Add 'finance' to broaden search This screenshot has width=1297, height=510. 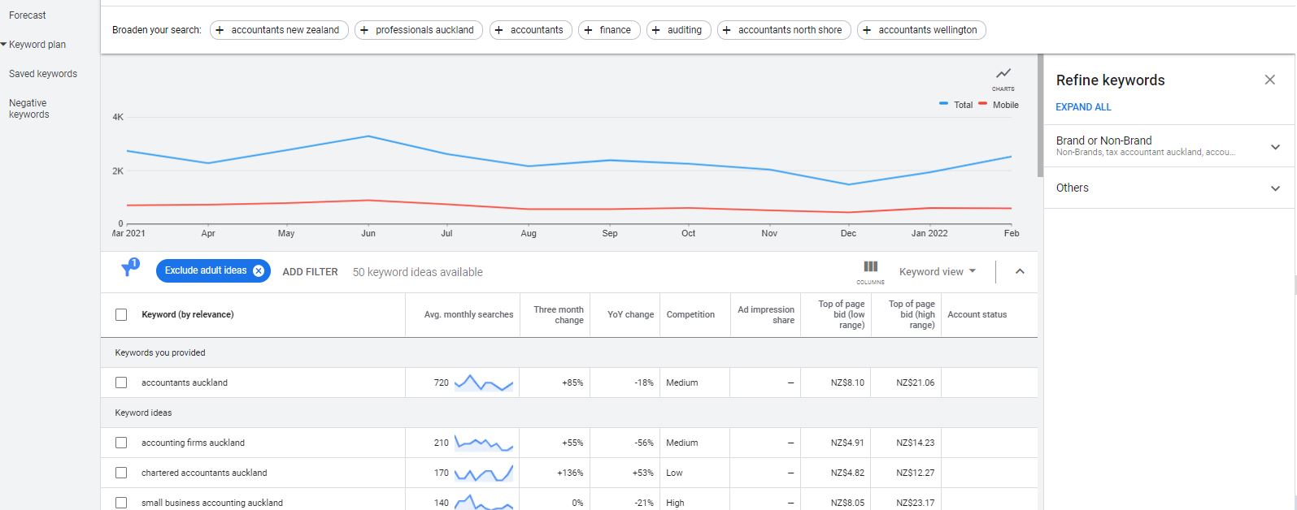point(609,30)
